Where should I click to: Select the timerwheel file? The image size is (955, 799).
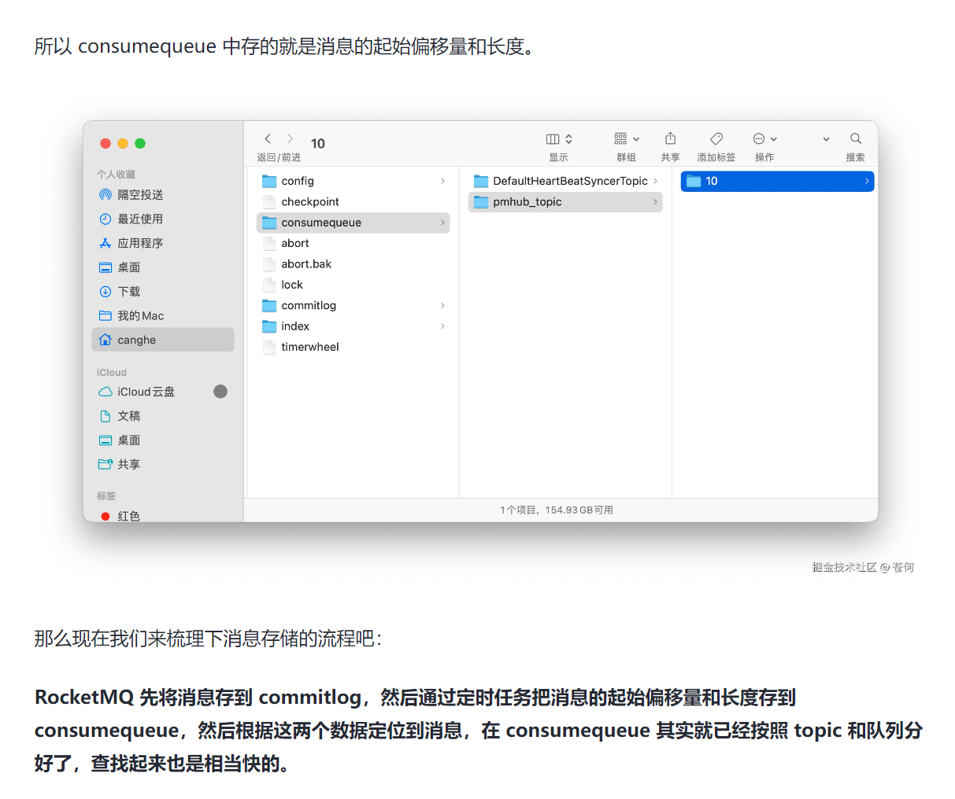[x=353, y=347]
